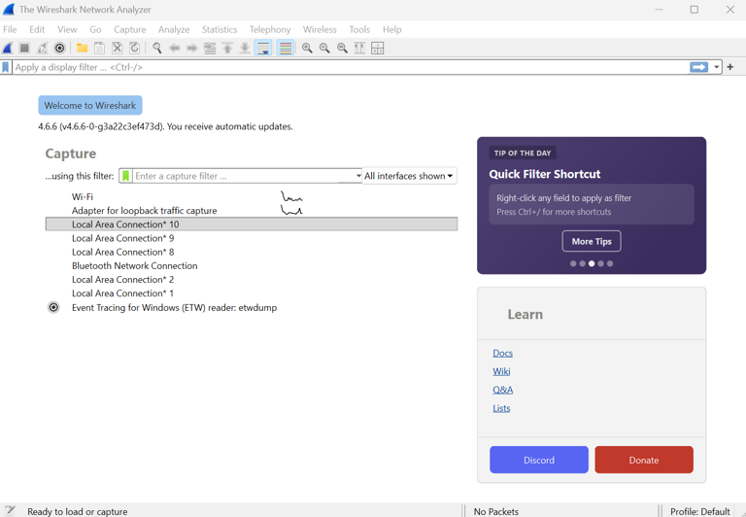Open the Tools menu
This screenshot has height=517, width=746.
(359, 29)
